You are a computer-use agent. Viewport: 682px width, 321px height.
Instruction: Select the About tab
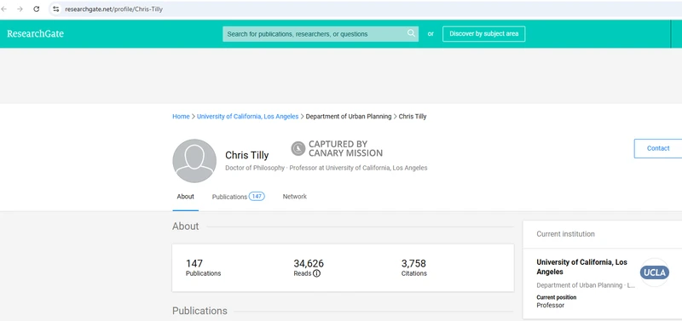coord(185,197)
